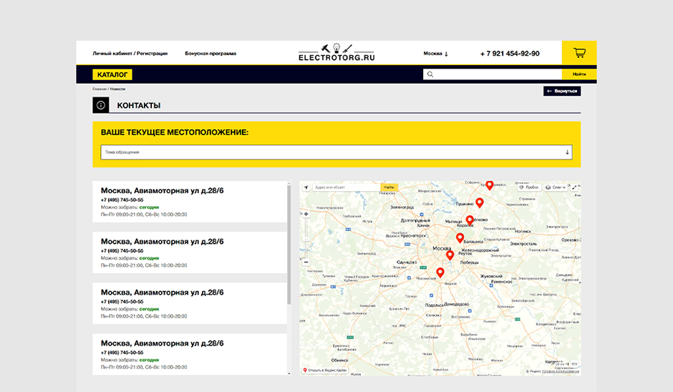Zoom out on the map
Image resolution: width=673 pixels, height=392 pixels.
pyautogui.click(x=306, y=262)
